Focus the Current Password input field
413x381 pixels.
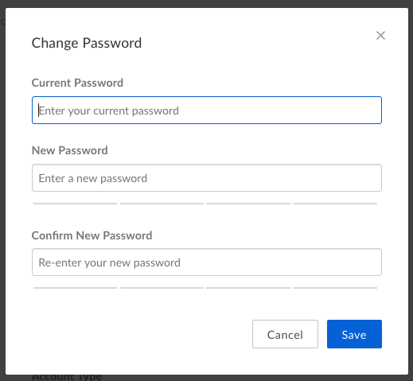click(x=207, y=111)
